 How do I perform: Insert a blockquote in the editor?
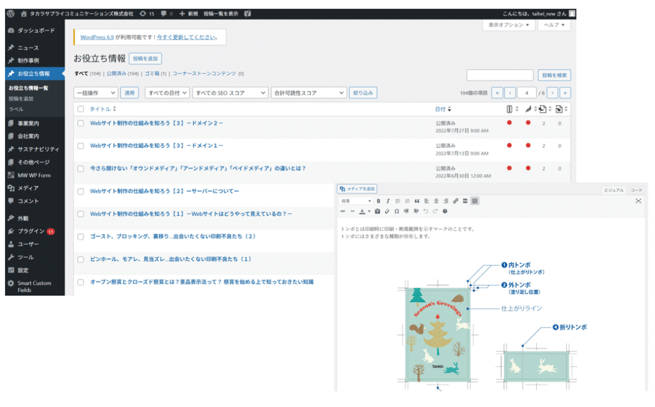[417, 200]
